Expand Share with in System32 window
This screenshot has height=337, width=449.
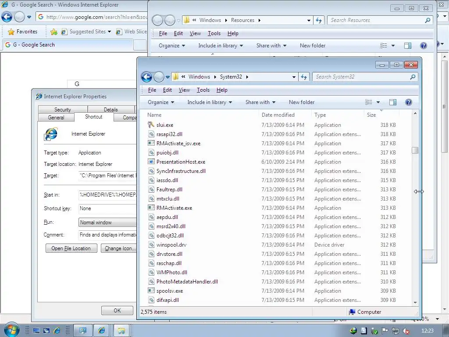click(260, 102)
